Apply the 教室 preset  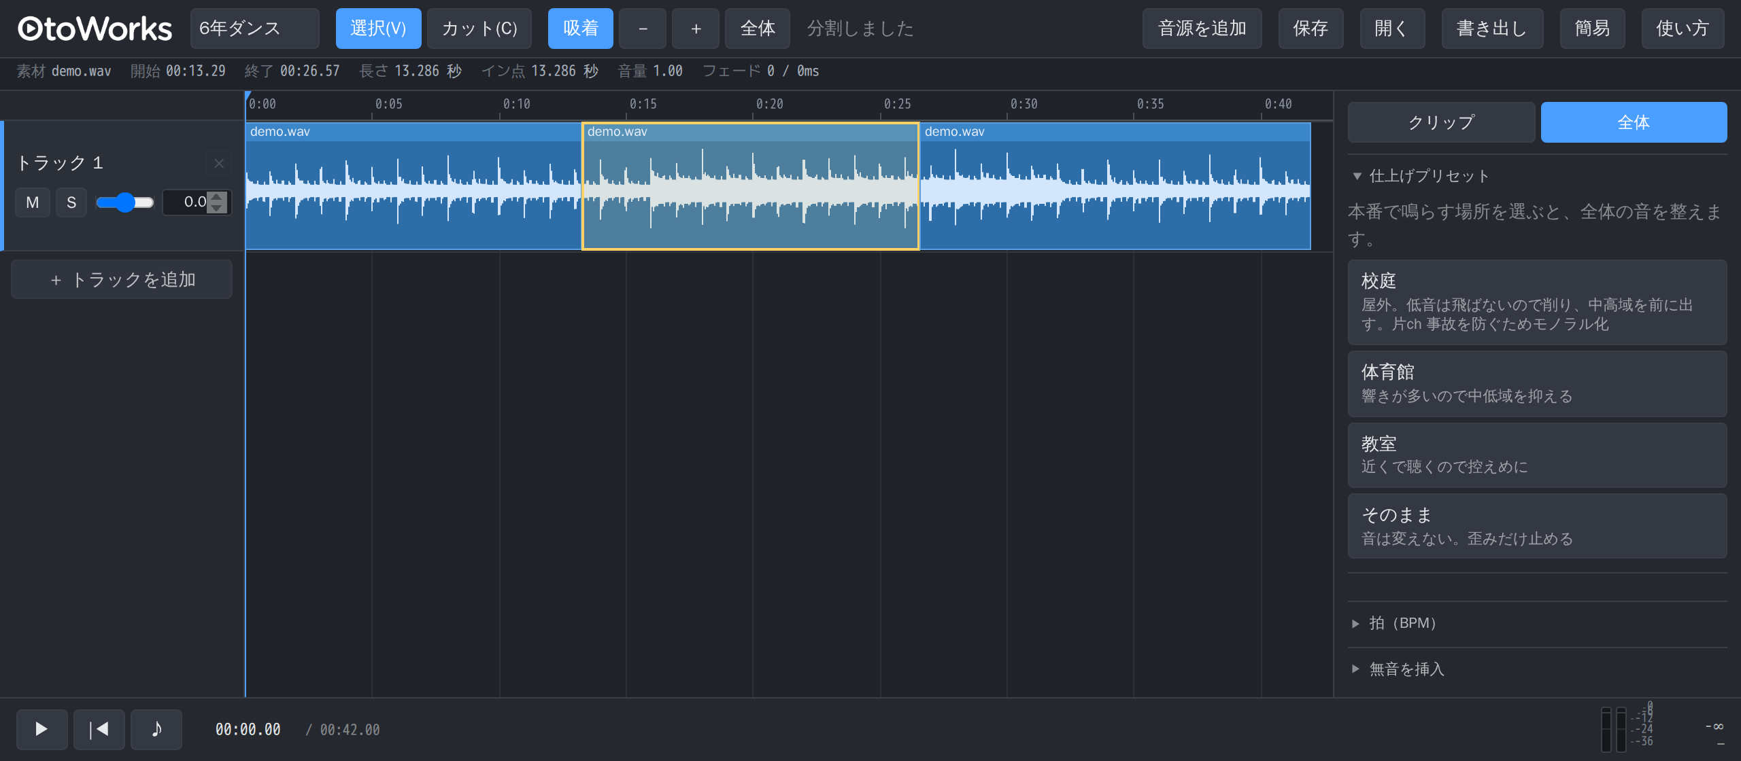(x=1537, y=455)
